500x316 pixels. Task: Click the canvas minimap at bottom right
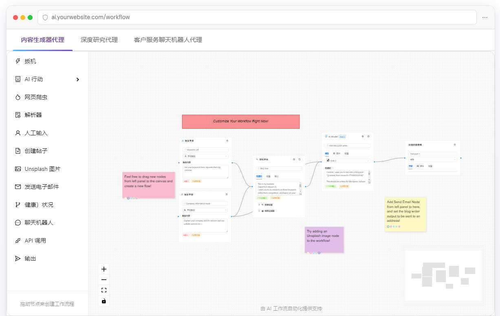pyautogui.click(x=443, y=275)
